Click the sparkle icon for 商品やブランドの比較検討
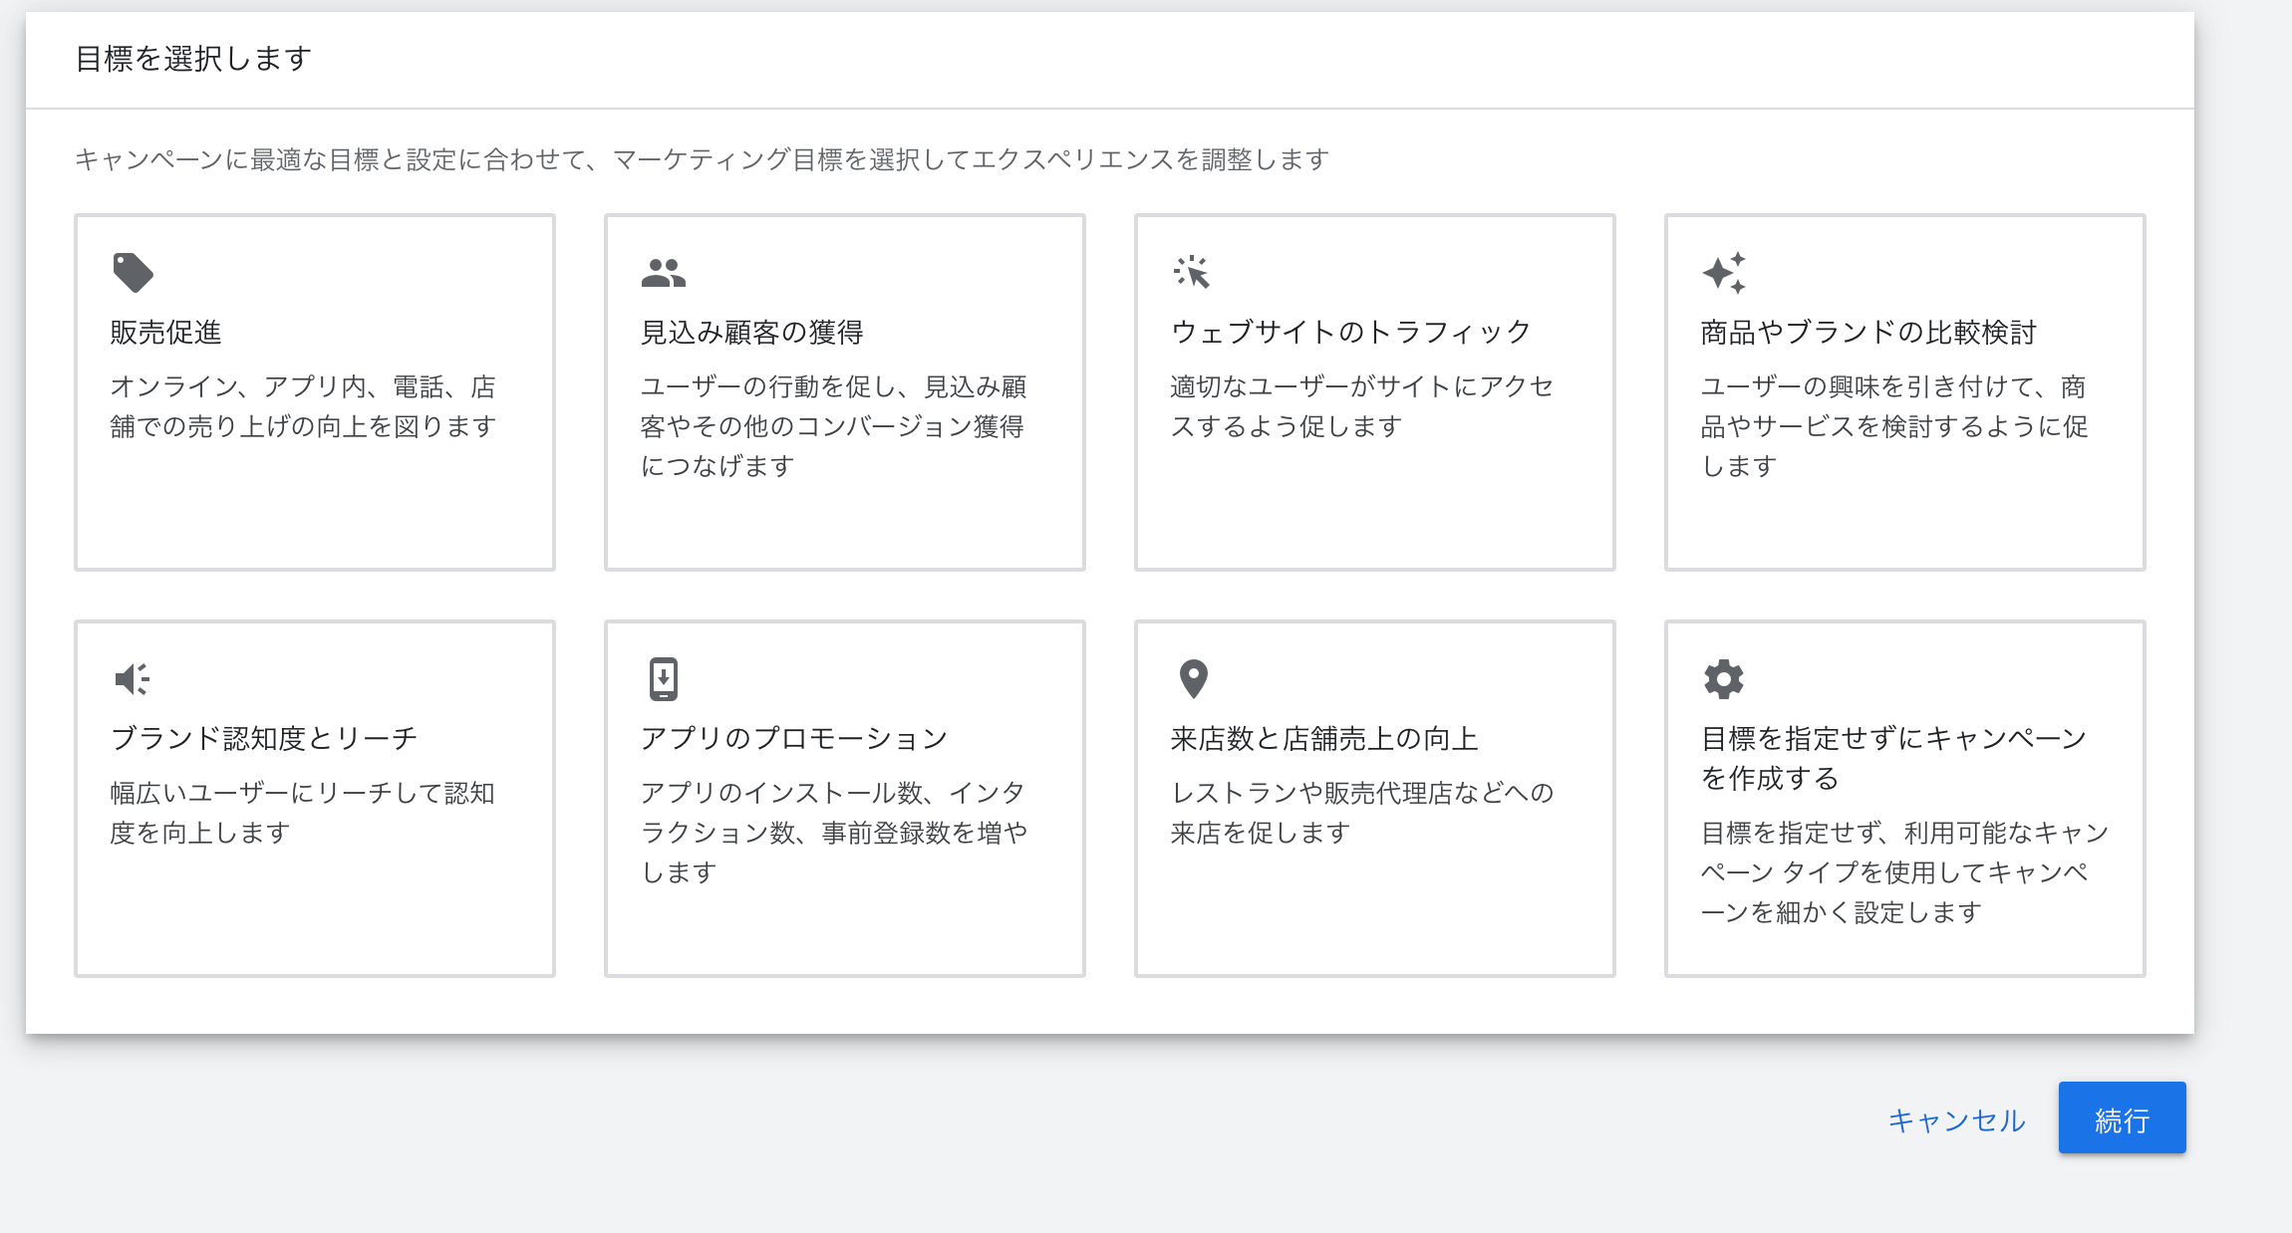Viewport: 2292px width, 1233px height. tap(1723, 272)
